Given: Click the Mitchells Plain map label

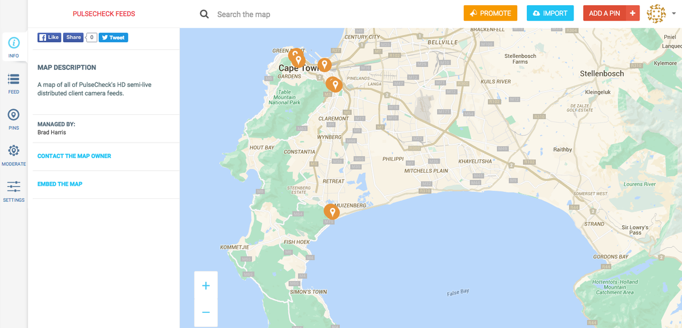Looking at the screenshot, I should coord(426,171).
